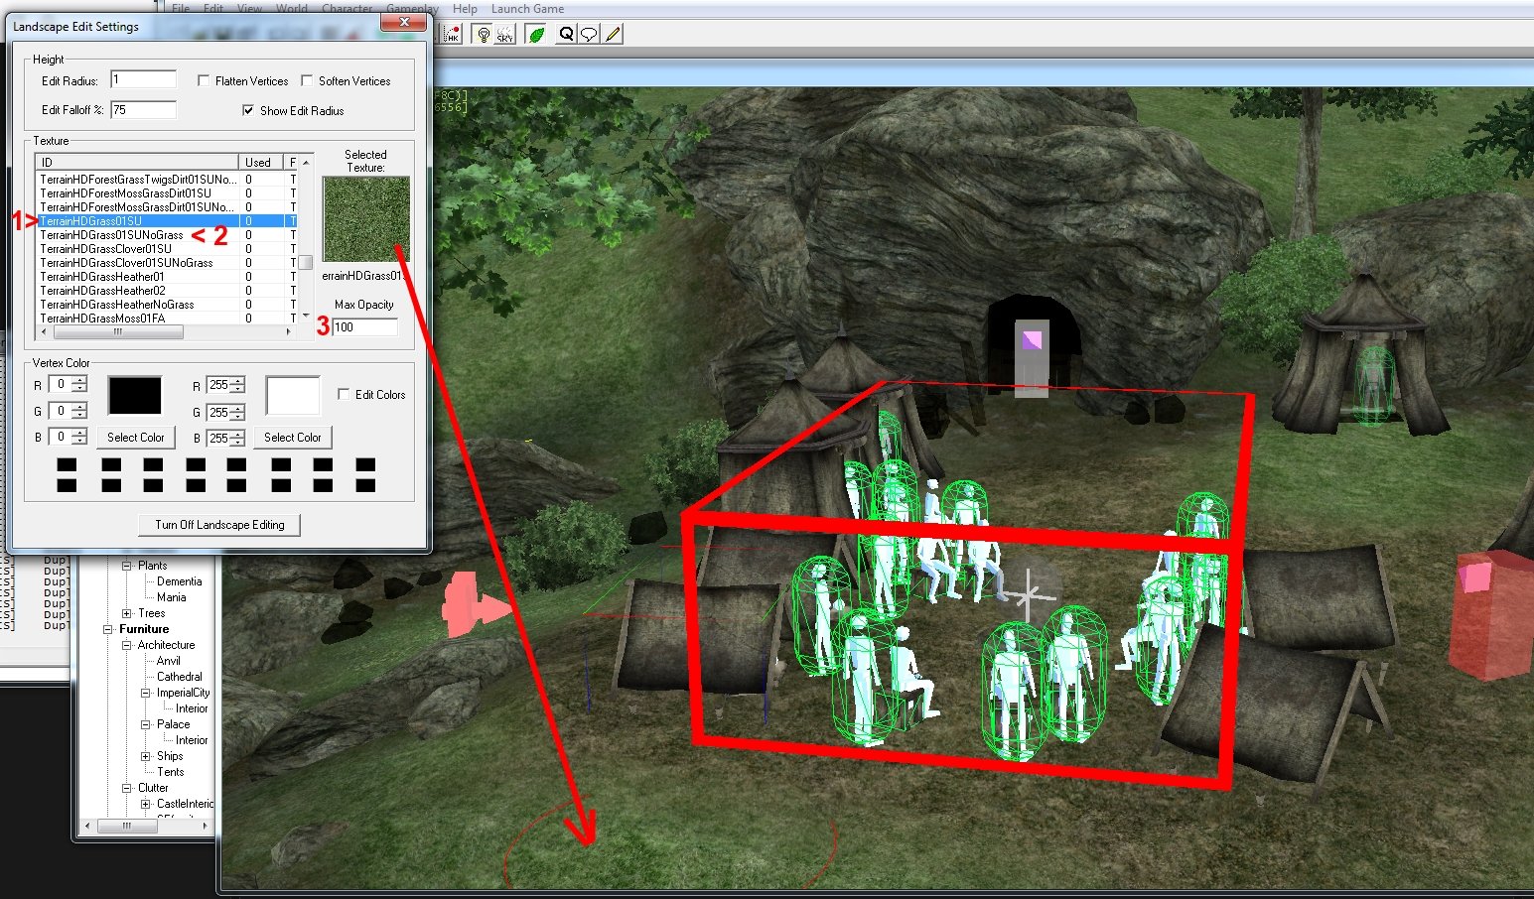The height and width of the screenshot is (899, 1534).
Task: Decrease the white color's R value stepper
Action: [238, 389]
